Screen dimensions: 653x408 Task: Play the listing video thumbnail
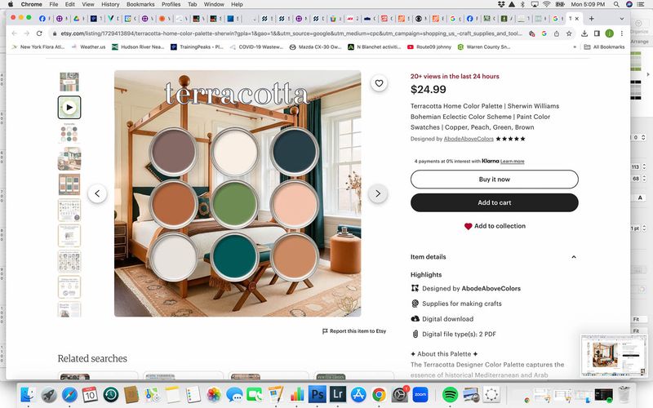pyautogui.click(x=69, y=107)
